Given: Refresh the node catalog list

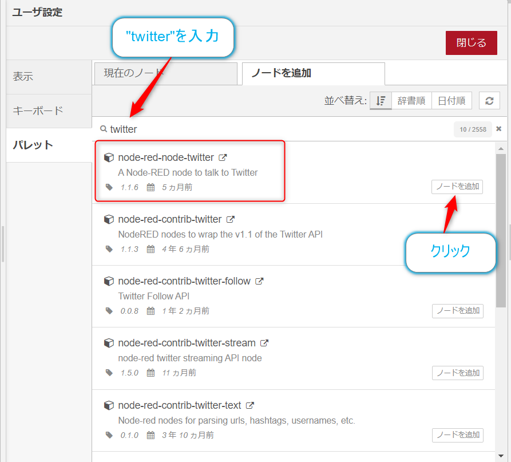Looking at the screenshot, I should pos(489,101).
